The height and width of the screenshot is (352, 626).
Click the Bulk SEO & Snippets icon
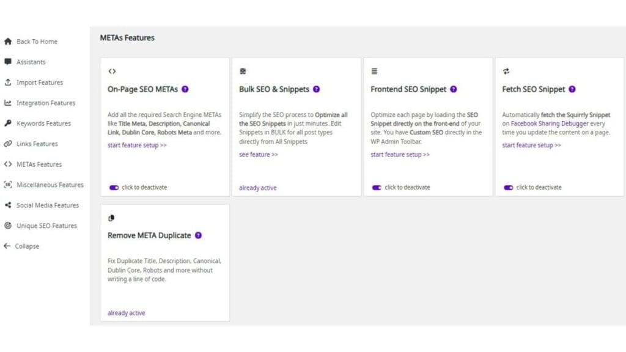pyautogui.click(x=243, y=70)
